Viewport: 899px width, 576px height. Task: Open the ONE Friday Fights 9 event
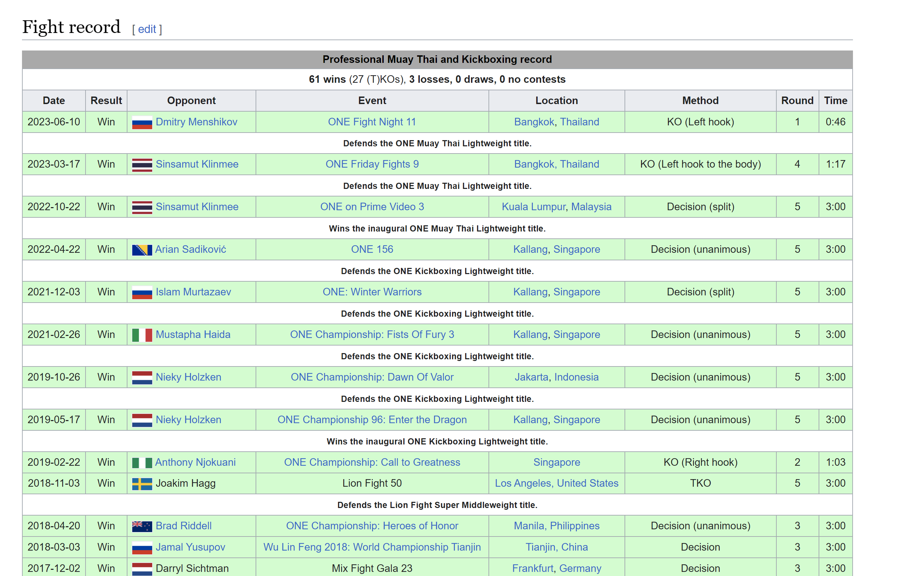click(x=372, y=164)
